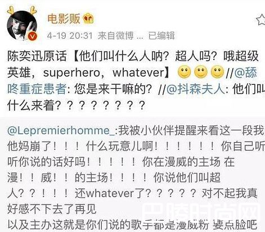
Task: Click the superhero, whatever quote line
Action: point(89,72)
